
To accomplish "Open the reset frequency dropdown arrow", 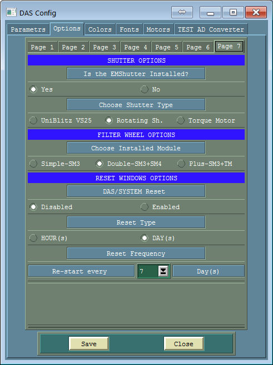I will (163, 271).
